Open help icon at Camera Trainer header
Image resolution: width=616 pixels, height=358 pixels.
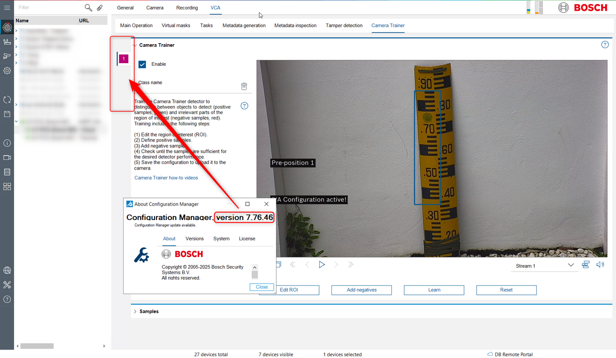605,45
